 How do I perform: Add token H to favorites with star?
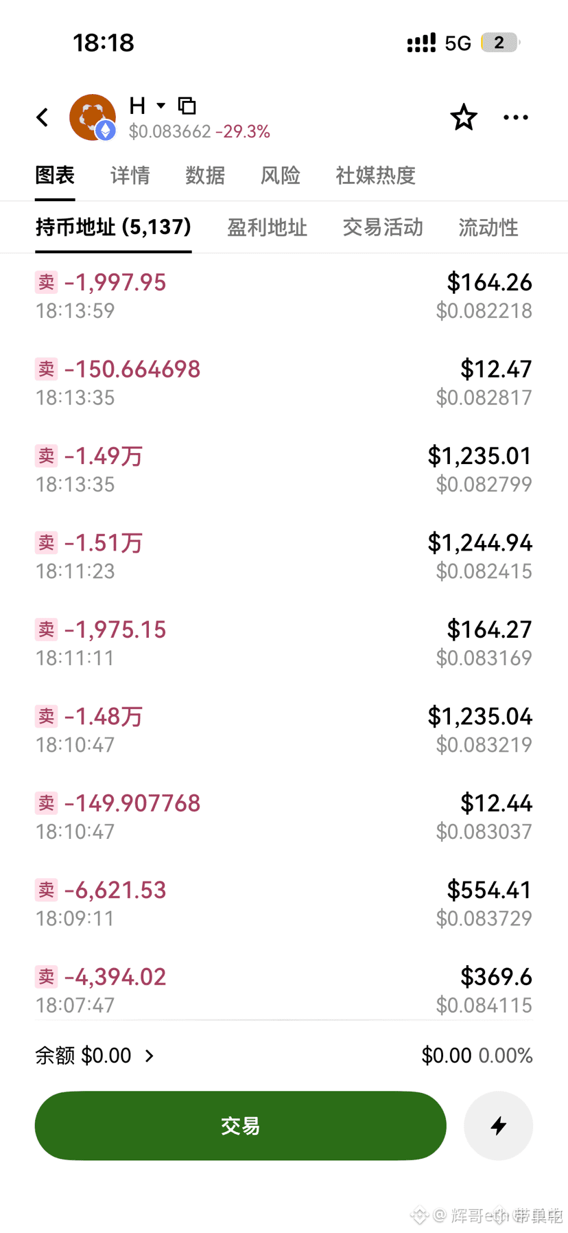tap(464, 117)
